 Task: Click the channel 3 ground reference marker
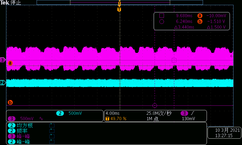[3, 60]
